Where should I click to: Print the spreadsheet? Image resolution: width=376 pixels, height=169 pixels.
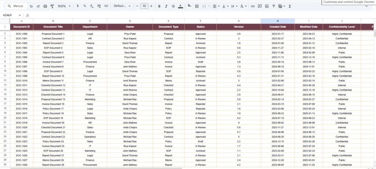coord(45,6)
